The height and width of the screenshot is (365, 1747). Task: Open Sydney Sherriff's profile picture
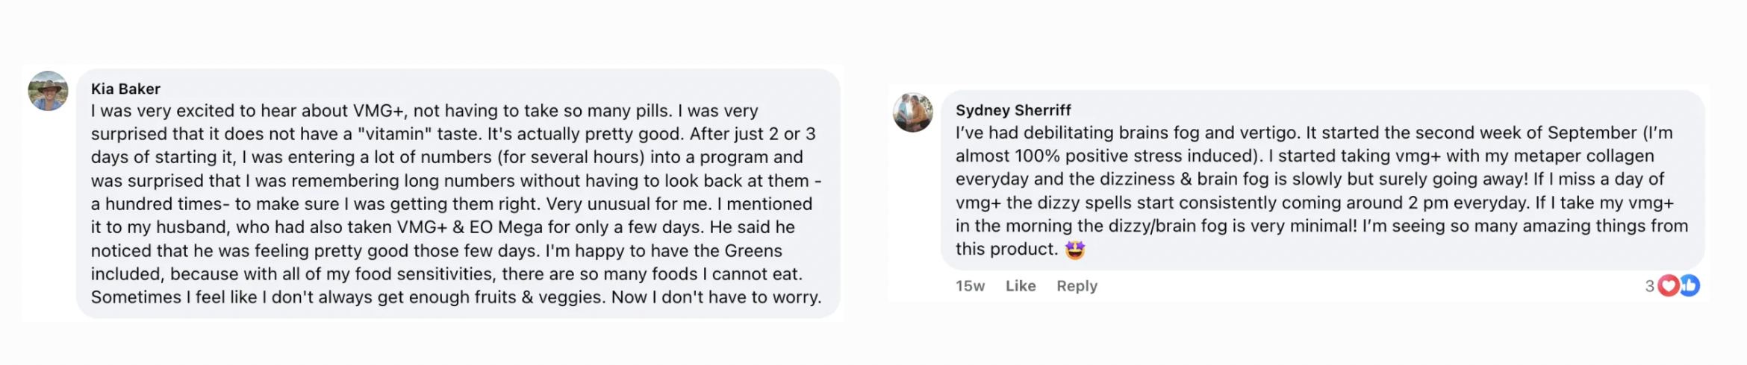(912, 112)
